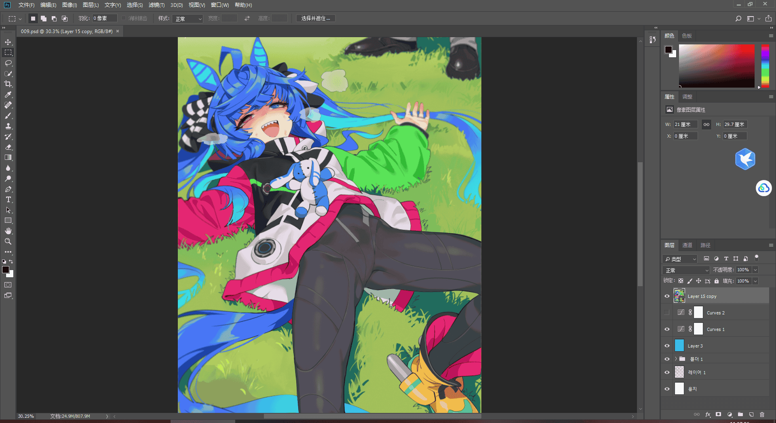
Task: Click the 羽化 feather input field
Action: click(x=105, y=18)
